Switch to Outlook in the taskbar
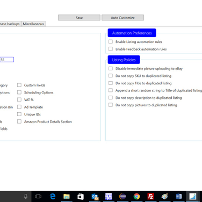The width and height of the screenshot is (202, 202). tap(95, 197)
